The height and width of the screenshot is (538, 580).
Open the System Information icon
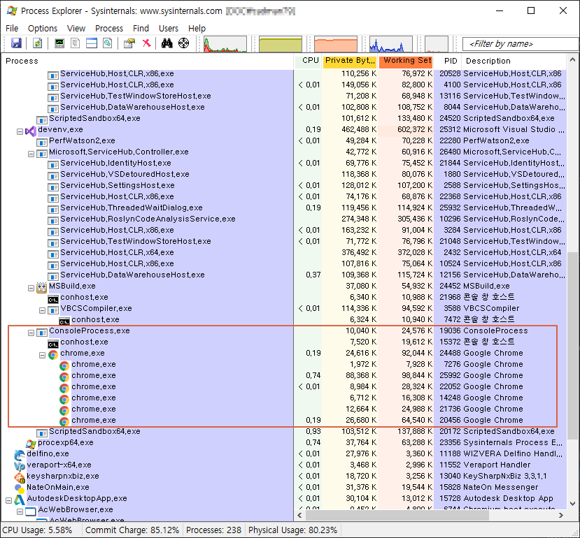(59, 43)
